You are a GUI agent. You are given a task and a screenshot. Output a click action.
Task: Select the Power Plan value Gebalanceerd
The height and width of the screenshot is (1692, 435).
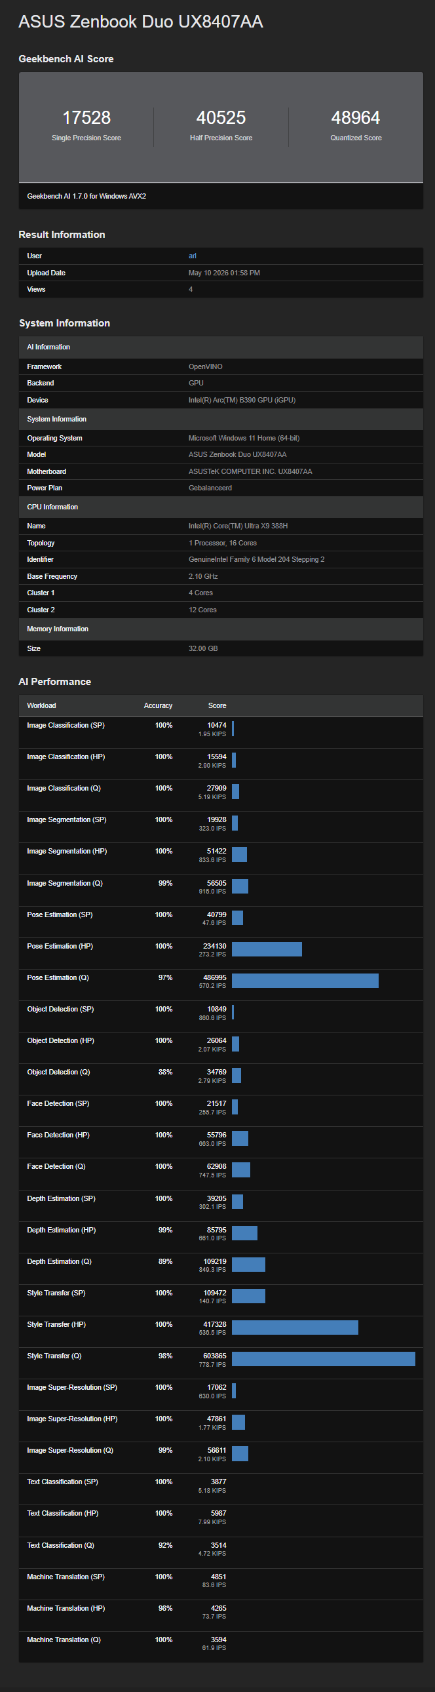point(210,488)
